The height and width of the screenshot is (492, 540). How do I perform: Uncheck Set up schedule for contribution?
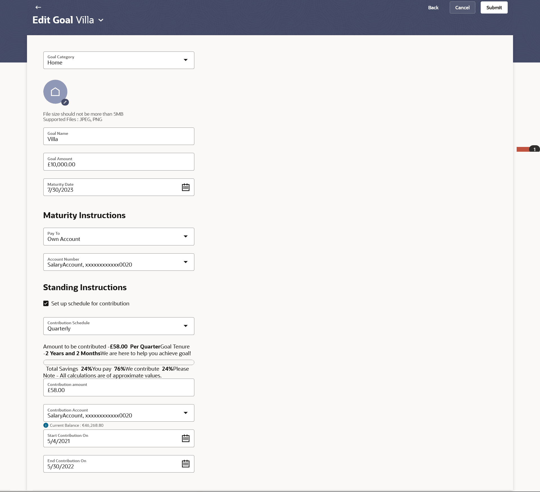pyautogui.click(x=46, y=303)
